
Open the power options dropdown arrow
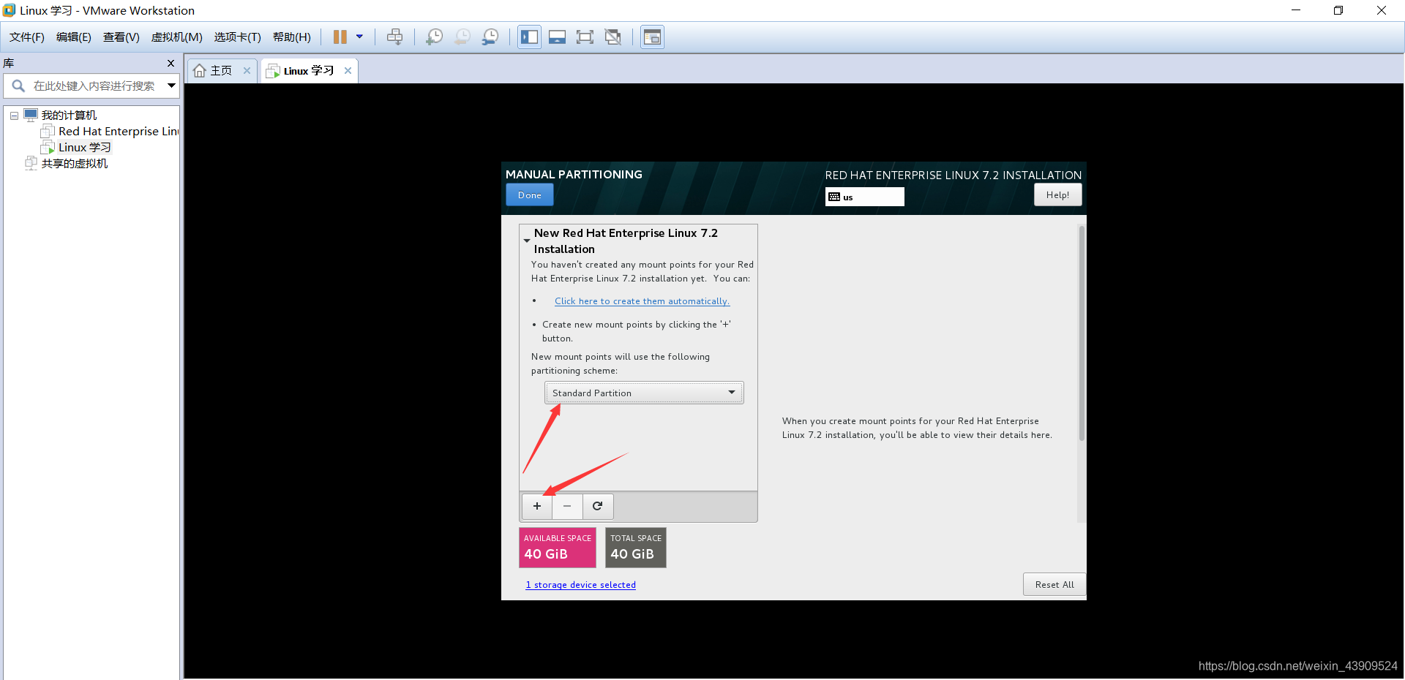pyautogui.click(x=359, y=37)
